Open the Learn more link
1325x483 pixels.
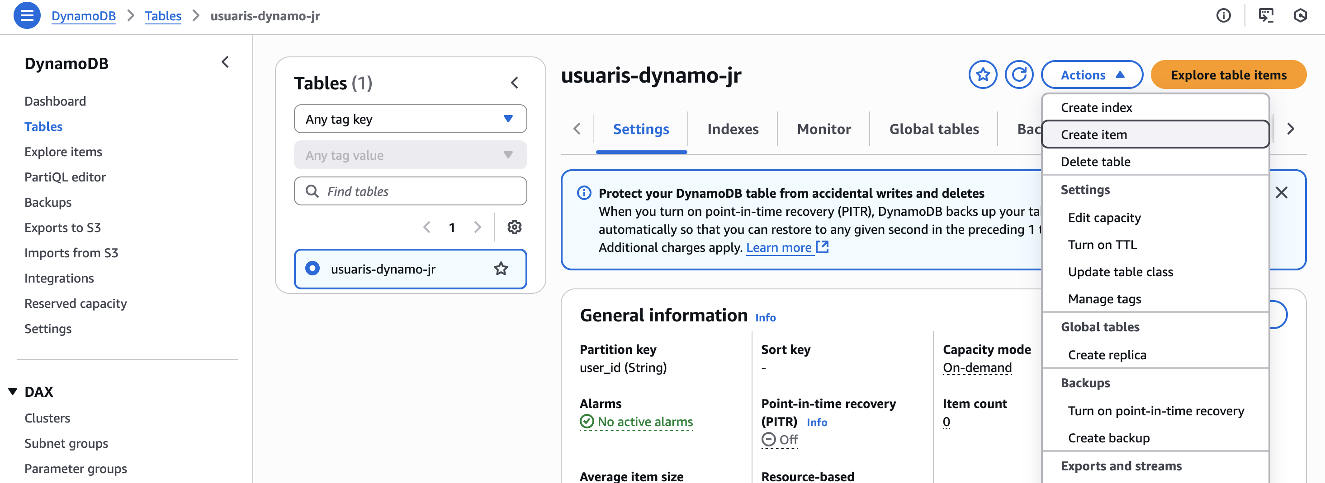[778, 247]
